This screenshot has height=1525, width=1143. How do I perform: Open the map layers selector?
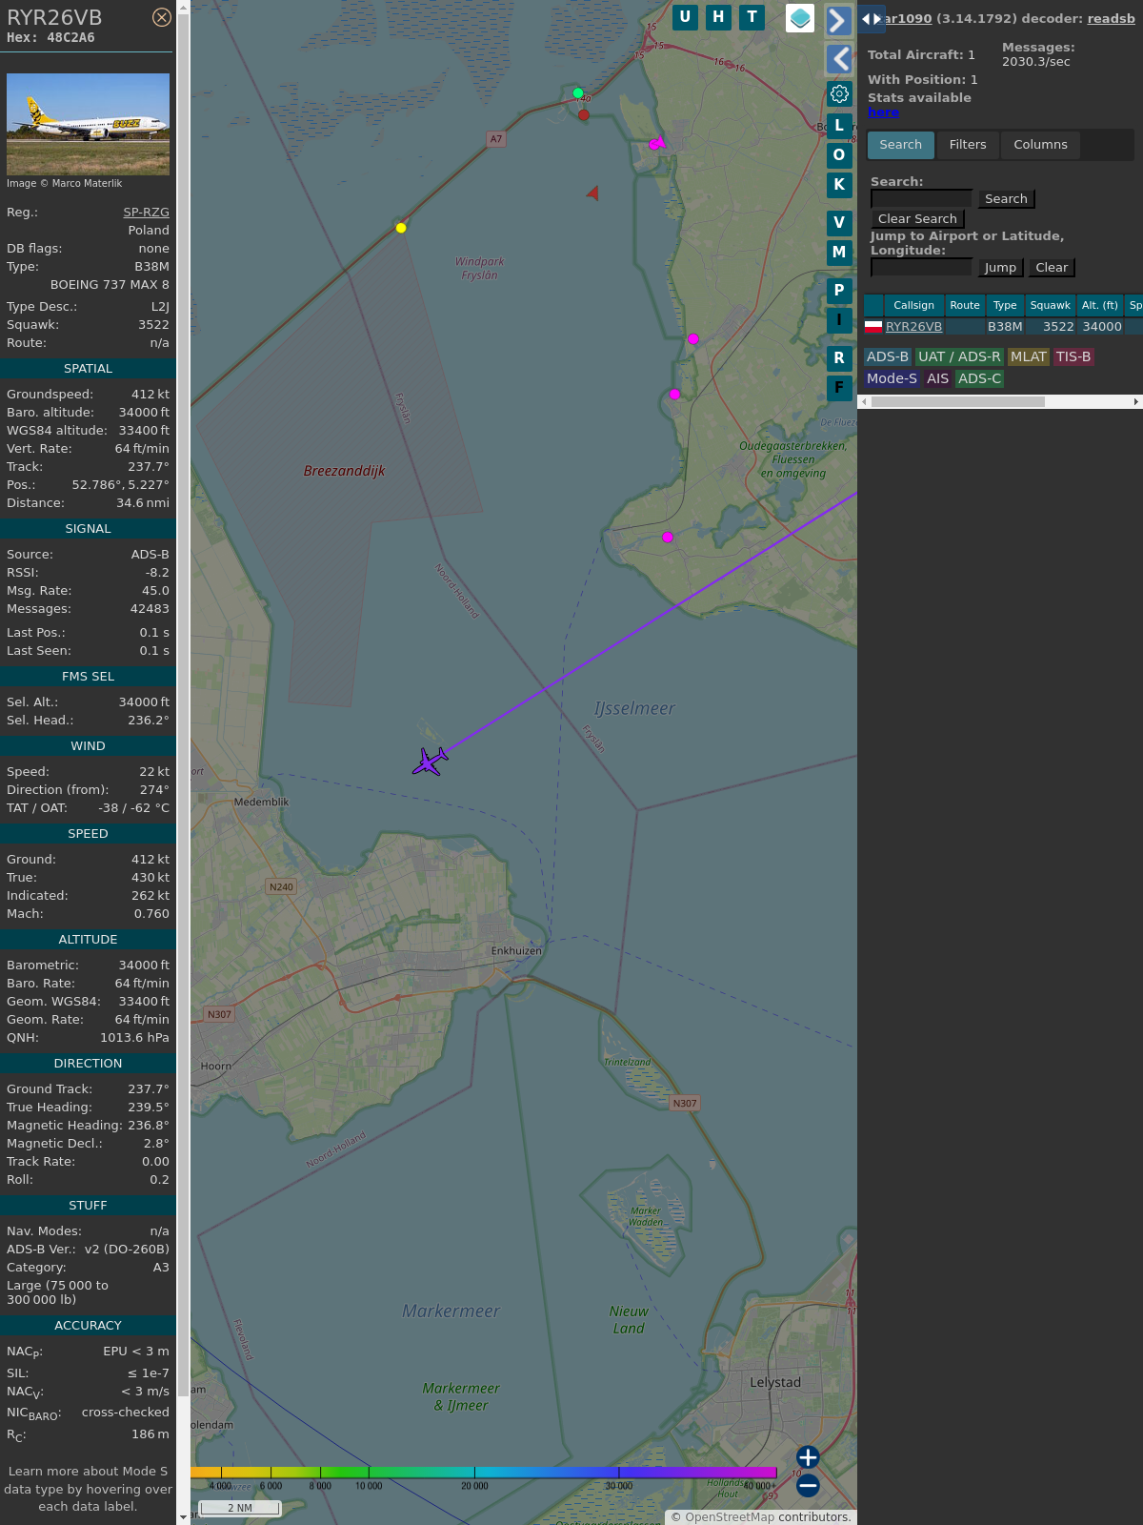pos(800,18)
